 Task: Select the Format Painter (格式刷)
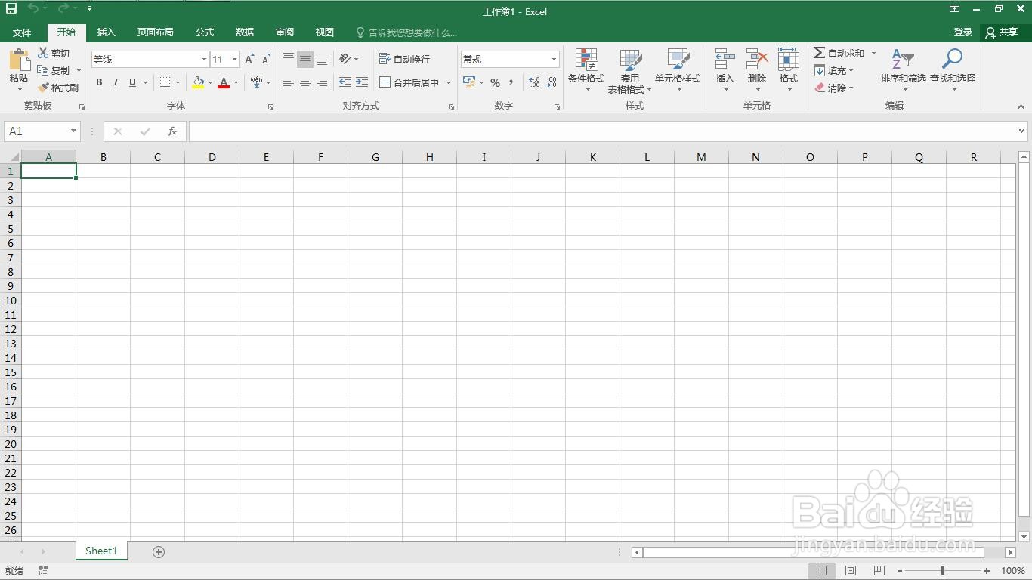pos(59,88)
